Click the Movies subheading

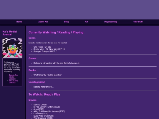tap(32, 100)
